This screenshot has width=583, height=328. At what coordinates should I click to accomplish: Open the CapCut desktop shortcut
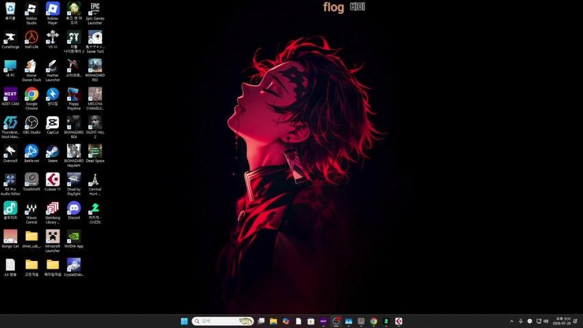coord(53,125)
